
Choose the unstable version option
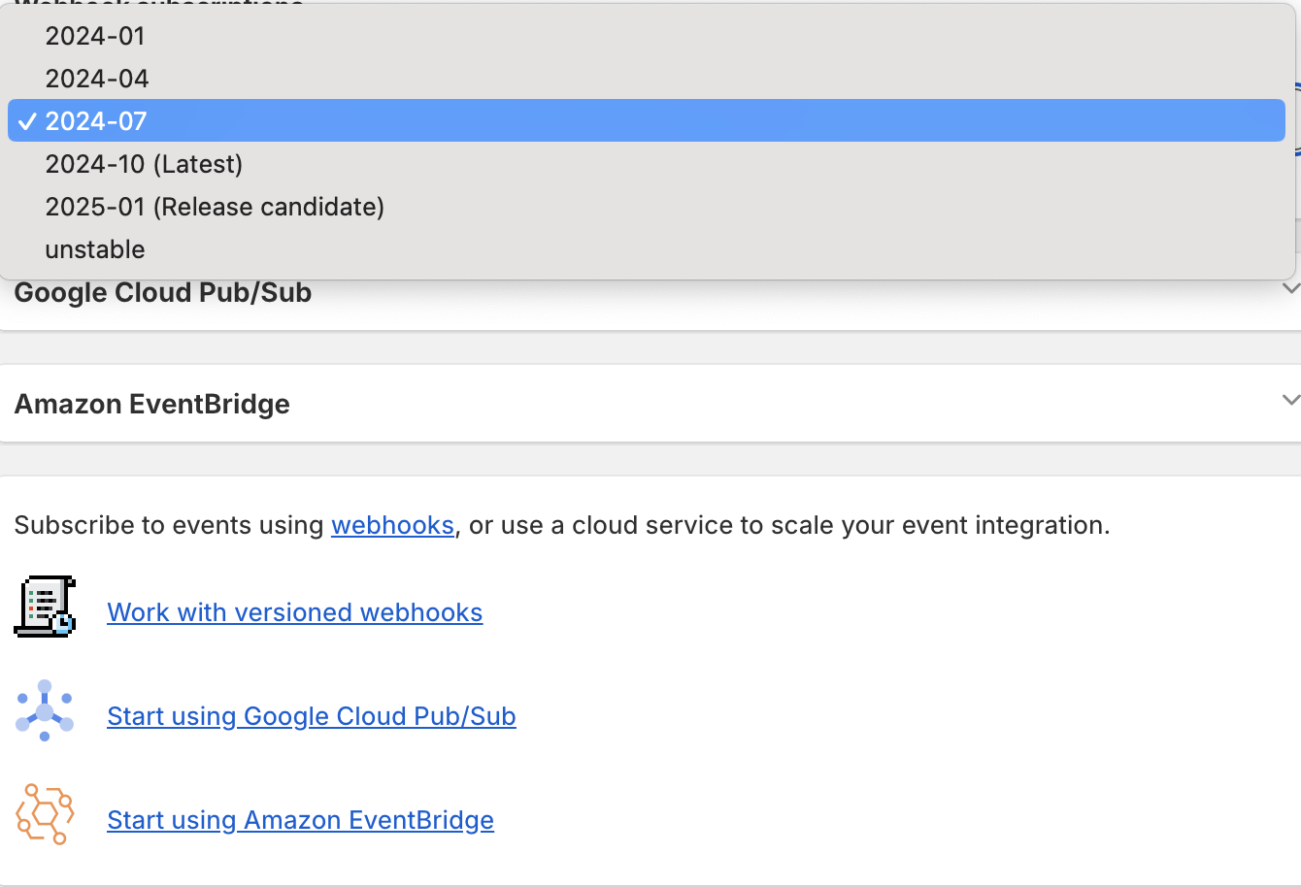tap(647, 249)
